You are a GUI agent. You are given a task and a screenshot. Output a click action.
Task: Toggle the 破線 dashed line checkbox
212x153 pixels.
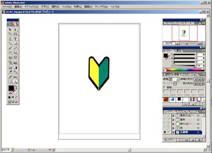coord(164,87)
